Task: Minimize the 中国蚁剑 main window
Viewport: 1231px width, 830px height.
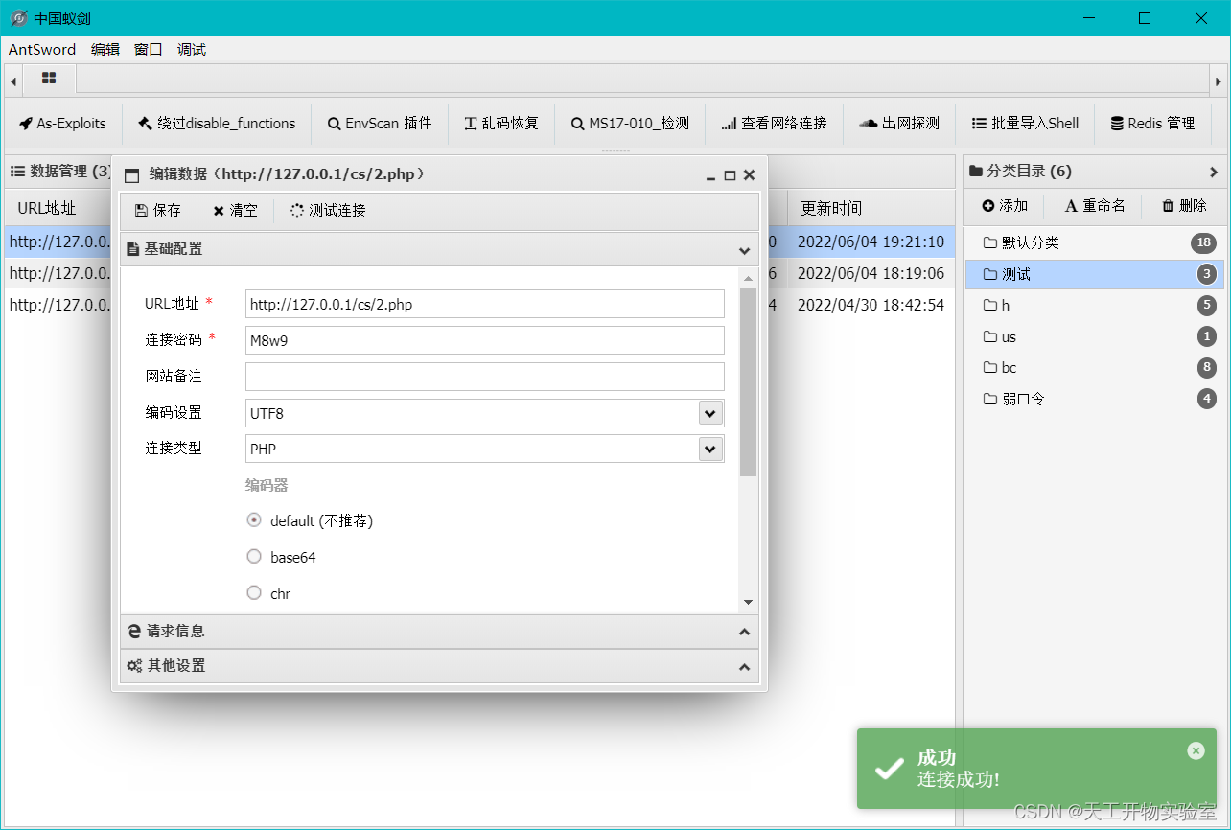Action: [x=1089, y=18]
